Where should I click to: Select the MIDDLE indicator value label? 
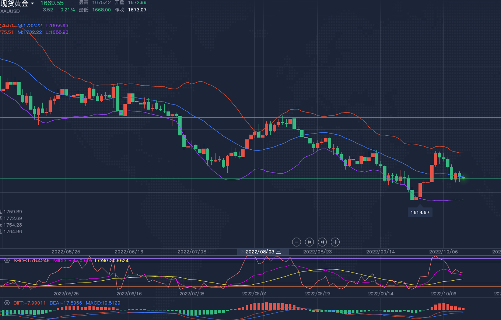(72, 260)
